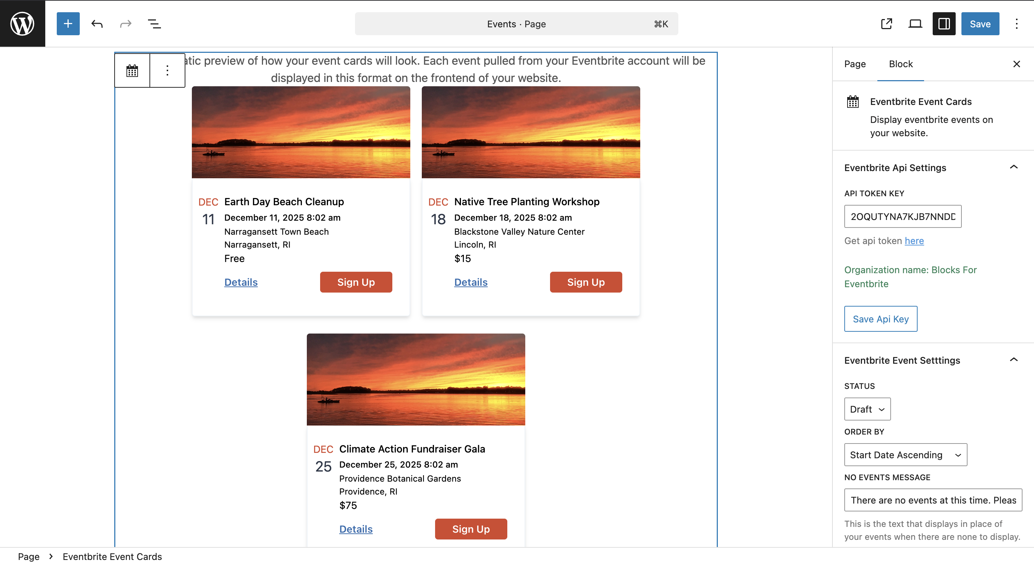Click the View Page external link icon
The image size is (1034, 565).
(x=886, y=24)
